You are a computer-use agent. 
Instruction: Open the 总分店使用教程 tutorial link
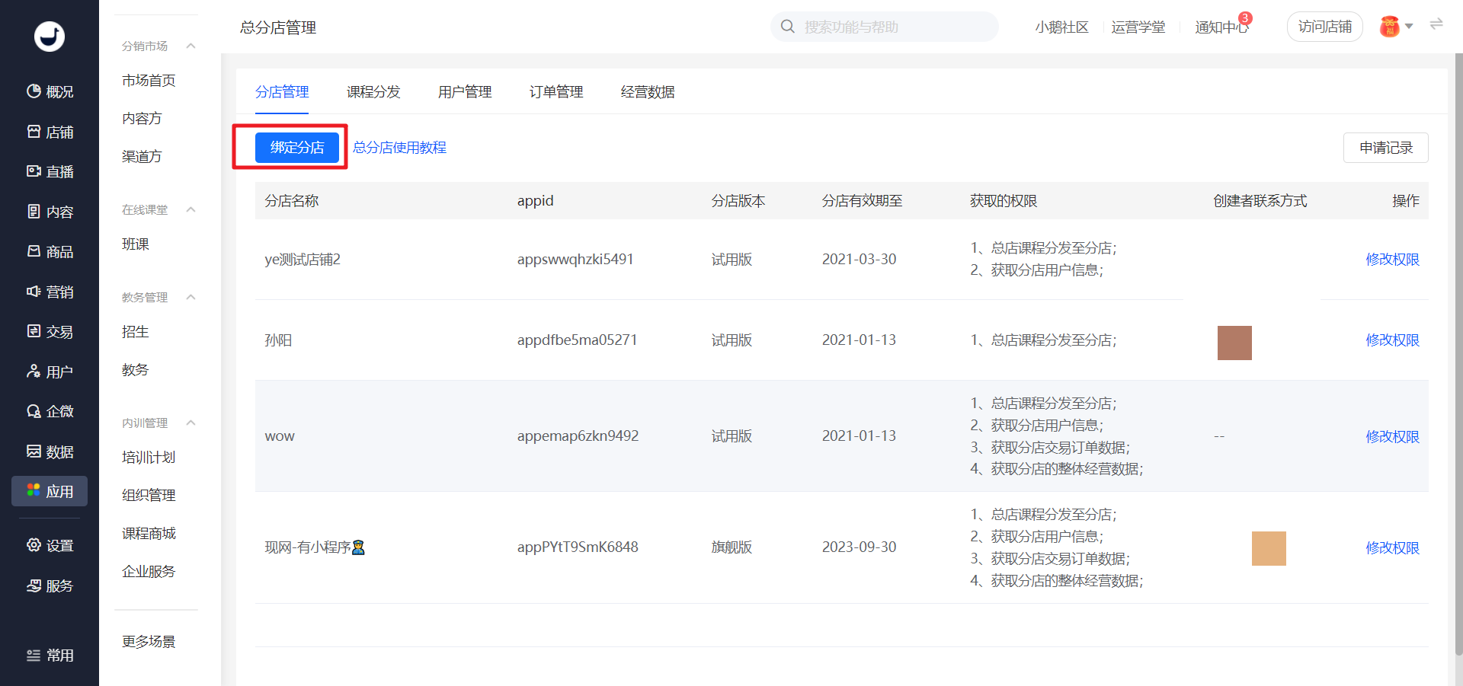(399, 148)
